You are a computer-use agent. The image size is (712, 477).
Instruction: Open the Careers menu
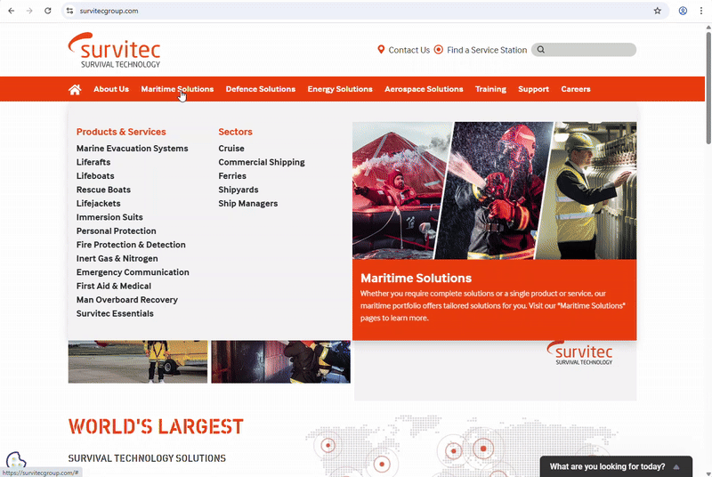[x=576, y=89]
